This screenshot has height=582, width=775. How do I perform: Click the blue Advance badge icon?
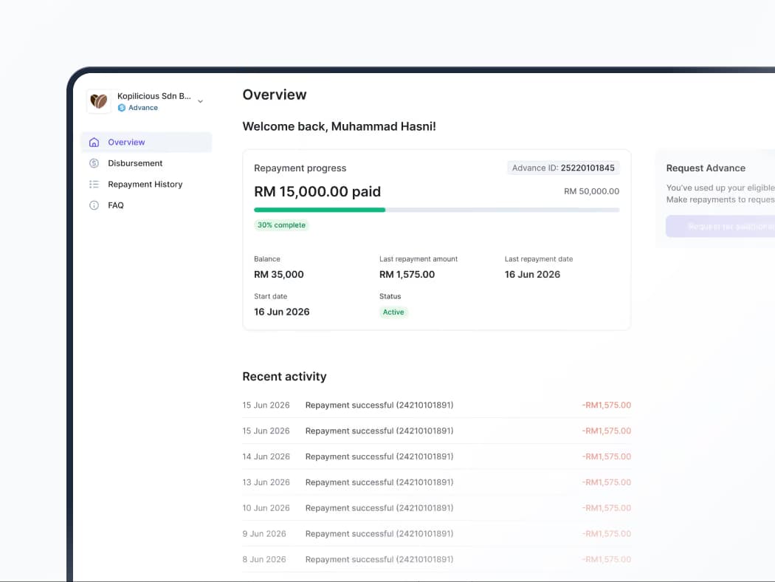(x=122, y=108)
